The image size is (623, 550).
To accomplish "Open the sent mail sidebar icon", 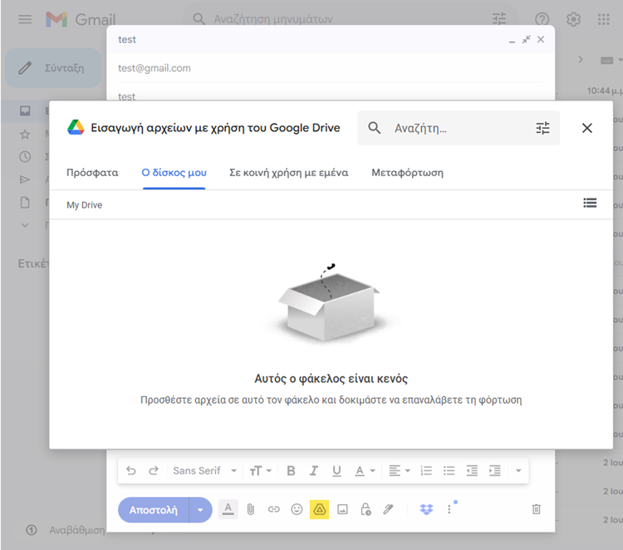I will pyautogui.click(x=25, y=179).
